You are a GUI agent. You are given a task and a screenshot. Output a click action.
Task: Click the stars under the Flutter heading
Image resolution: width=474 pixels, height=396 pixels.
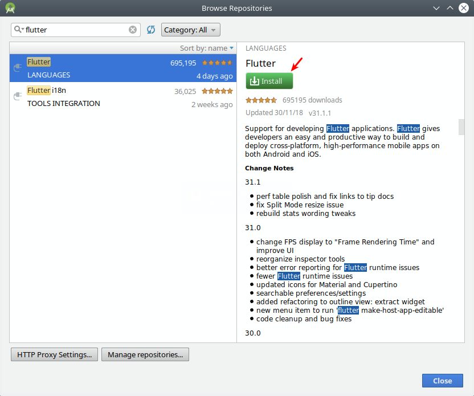261,100
